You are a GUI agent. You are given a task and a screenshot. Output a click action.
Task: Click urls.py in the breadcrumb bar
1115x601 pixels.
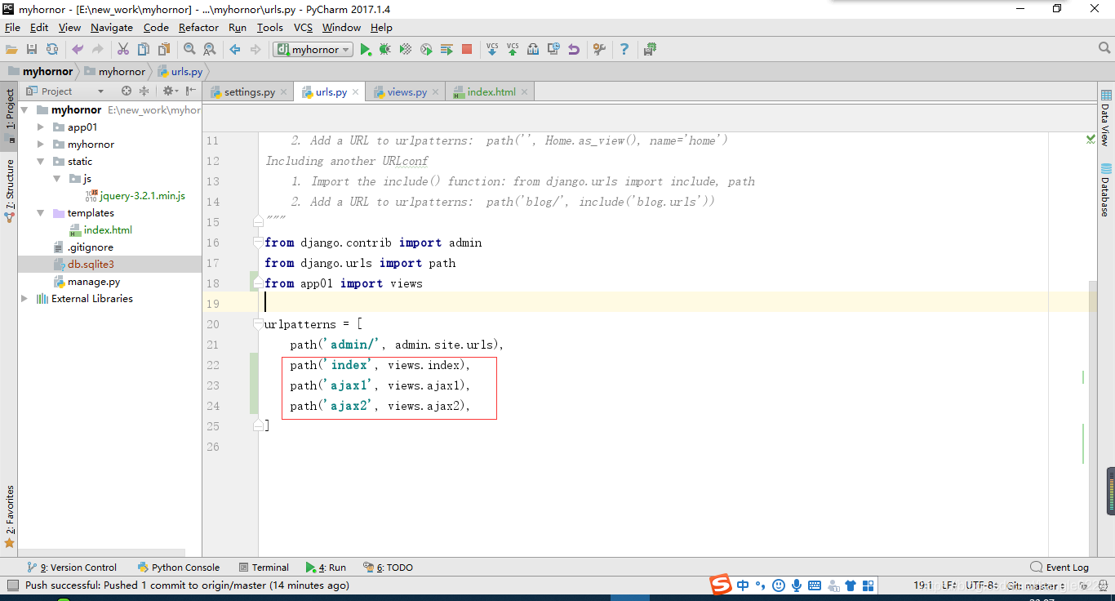click(x=180, y=72)
